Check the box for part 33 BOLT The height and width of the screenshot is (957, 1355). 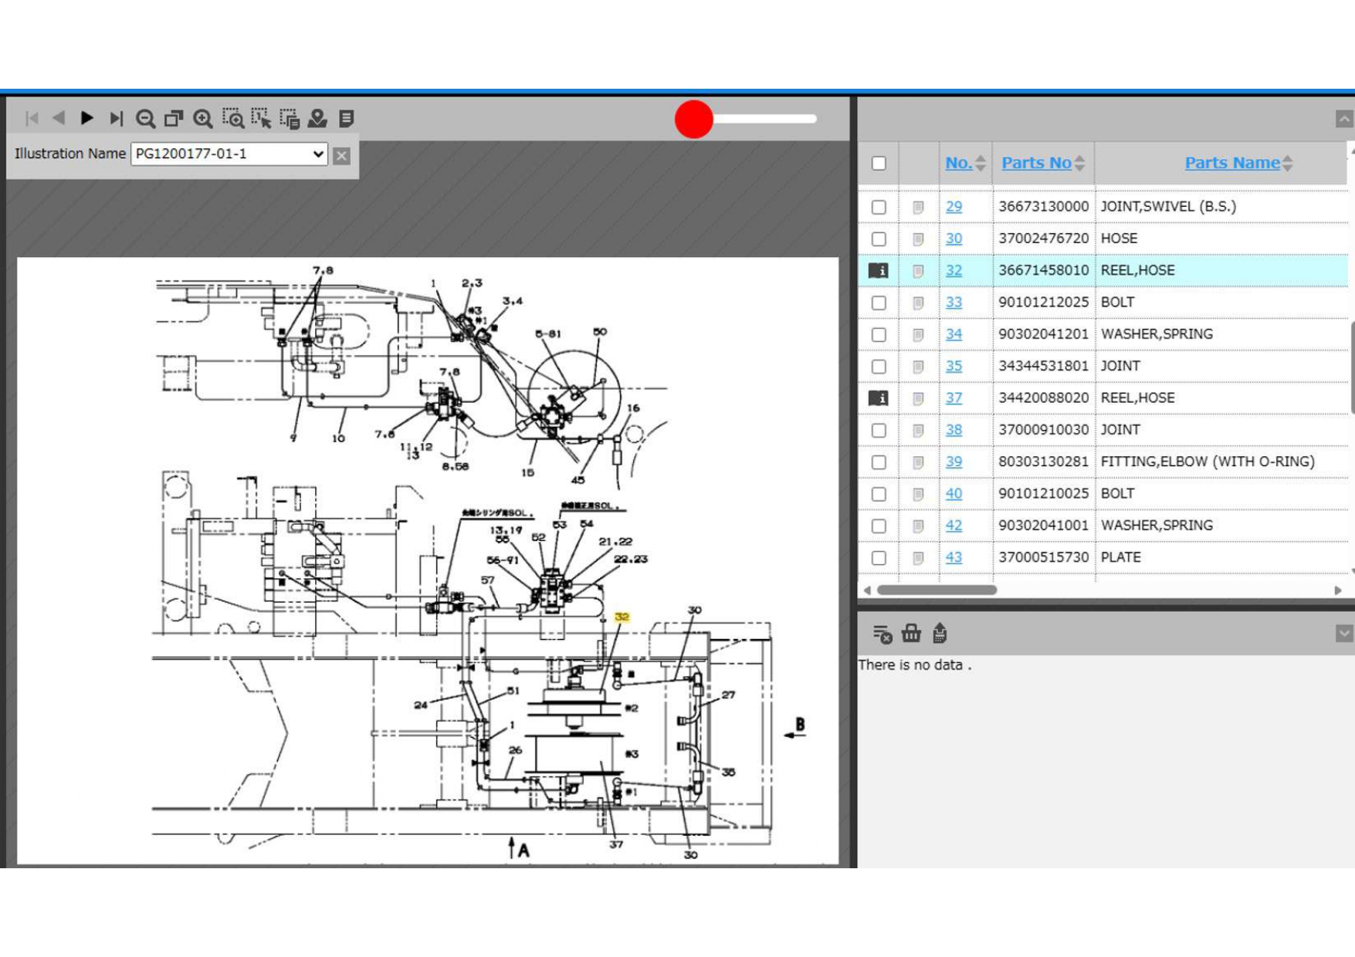879,303
